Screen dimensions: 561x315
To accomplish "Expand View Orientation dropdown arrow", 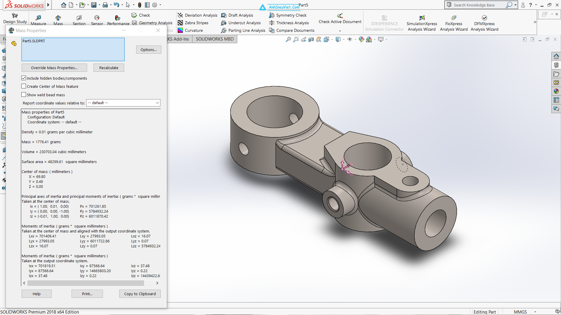I will pos(332,39).
